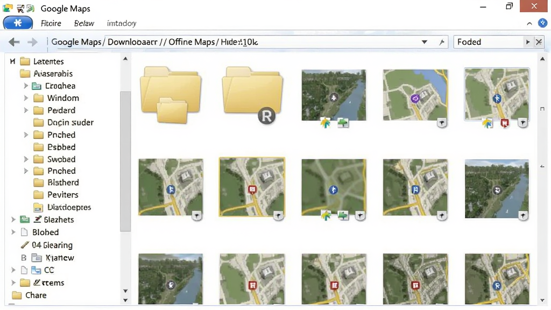Click the Blohed document icon
This screenshot has height=310, width=551.
(x=24, y=232)
